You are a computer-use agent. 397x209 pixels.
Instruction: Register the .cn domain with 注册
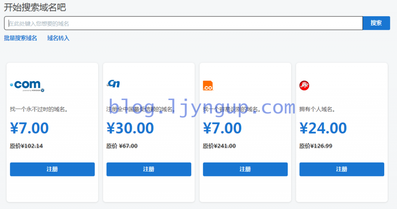[x=149, y=169]
